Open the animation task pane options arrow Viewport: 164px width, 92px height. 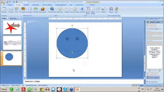coord(160,19)
